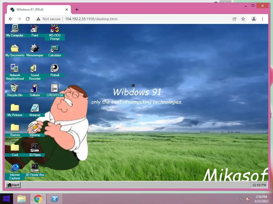Click the network system tray icon
273x204 pixels.
(x=242, y=199)
